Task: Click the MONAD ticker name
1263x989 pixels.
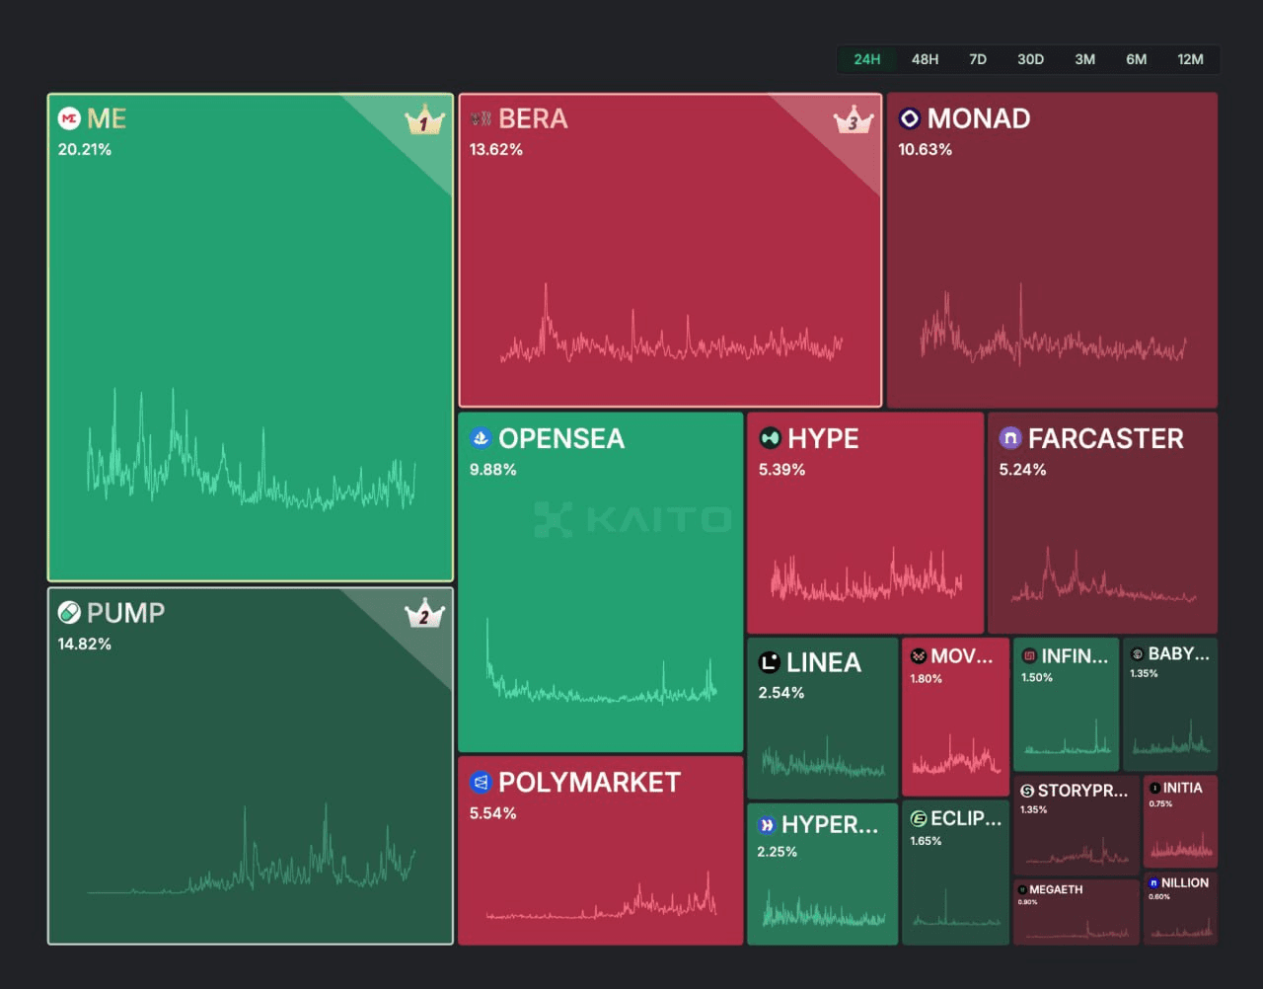Action: (979, 118)
